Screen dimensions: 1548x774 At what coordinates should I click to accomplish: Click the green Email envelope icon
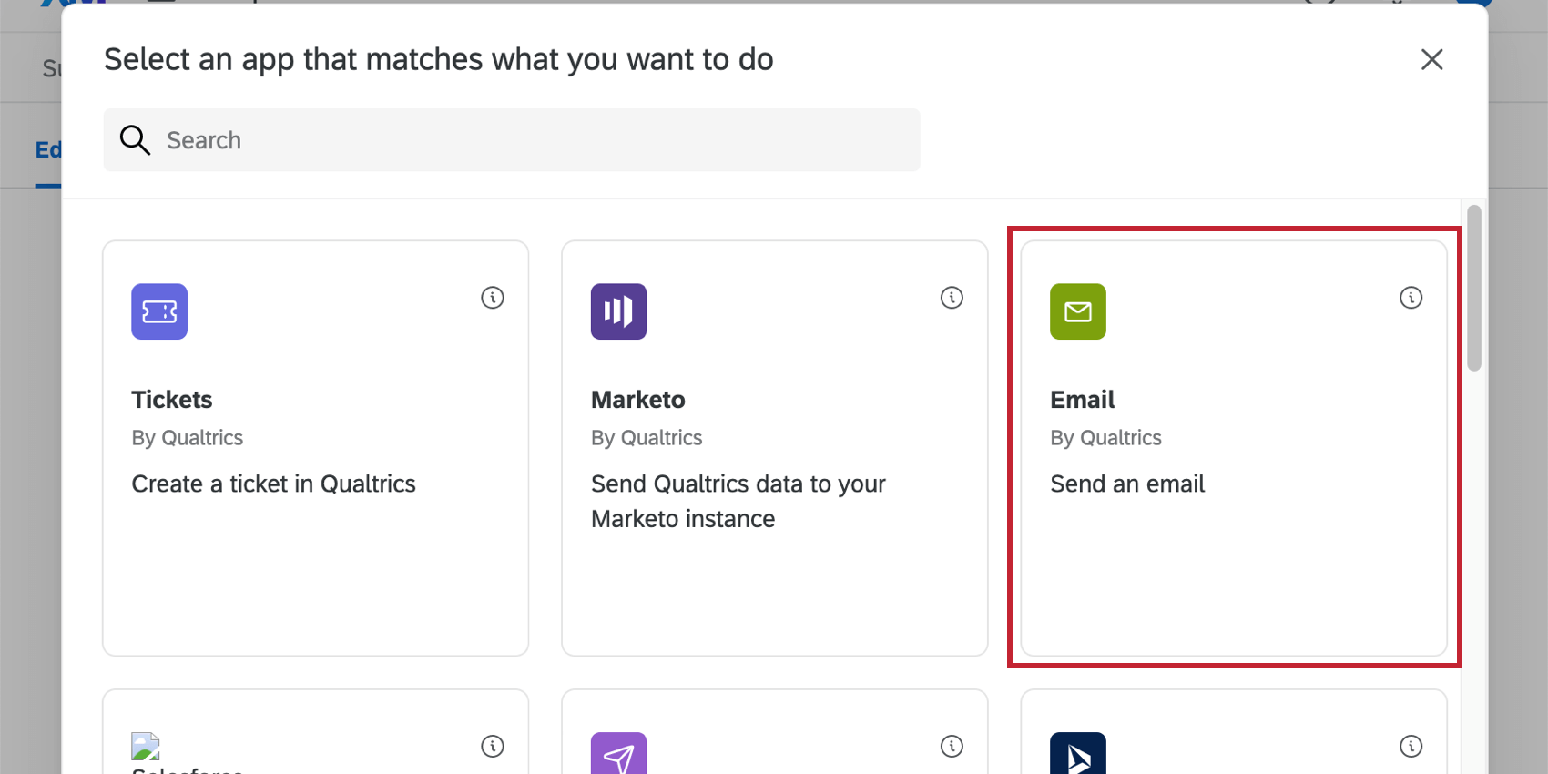click(1077, 311)
